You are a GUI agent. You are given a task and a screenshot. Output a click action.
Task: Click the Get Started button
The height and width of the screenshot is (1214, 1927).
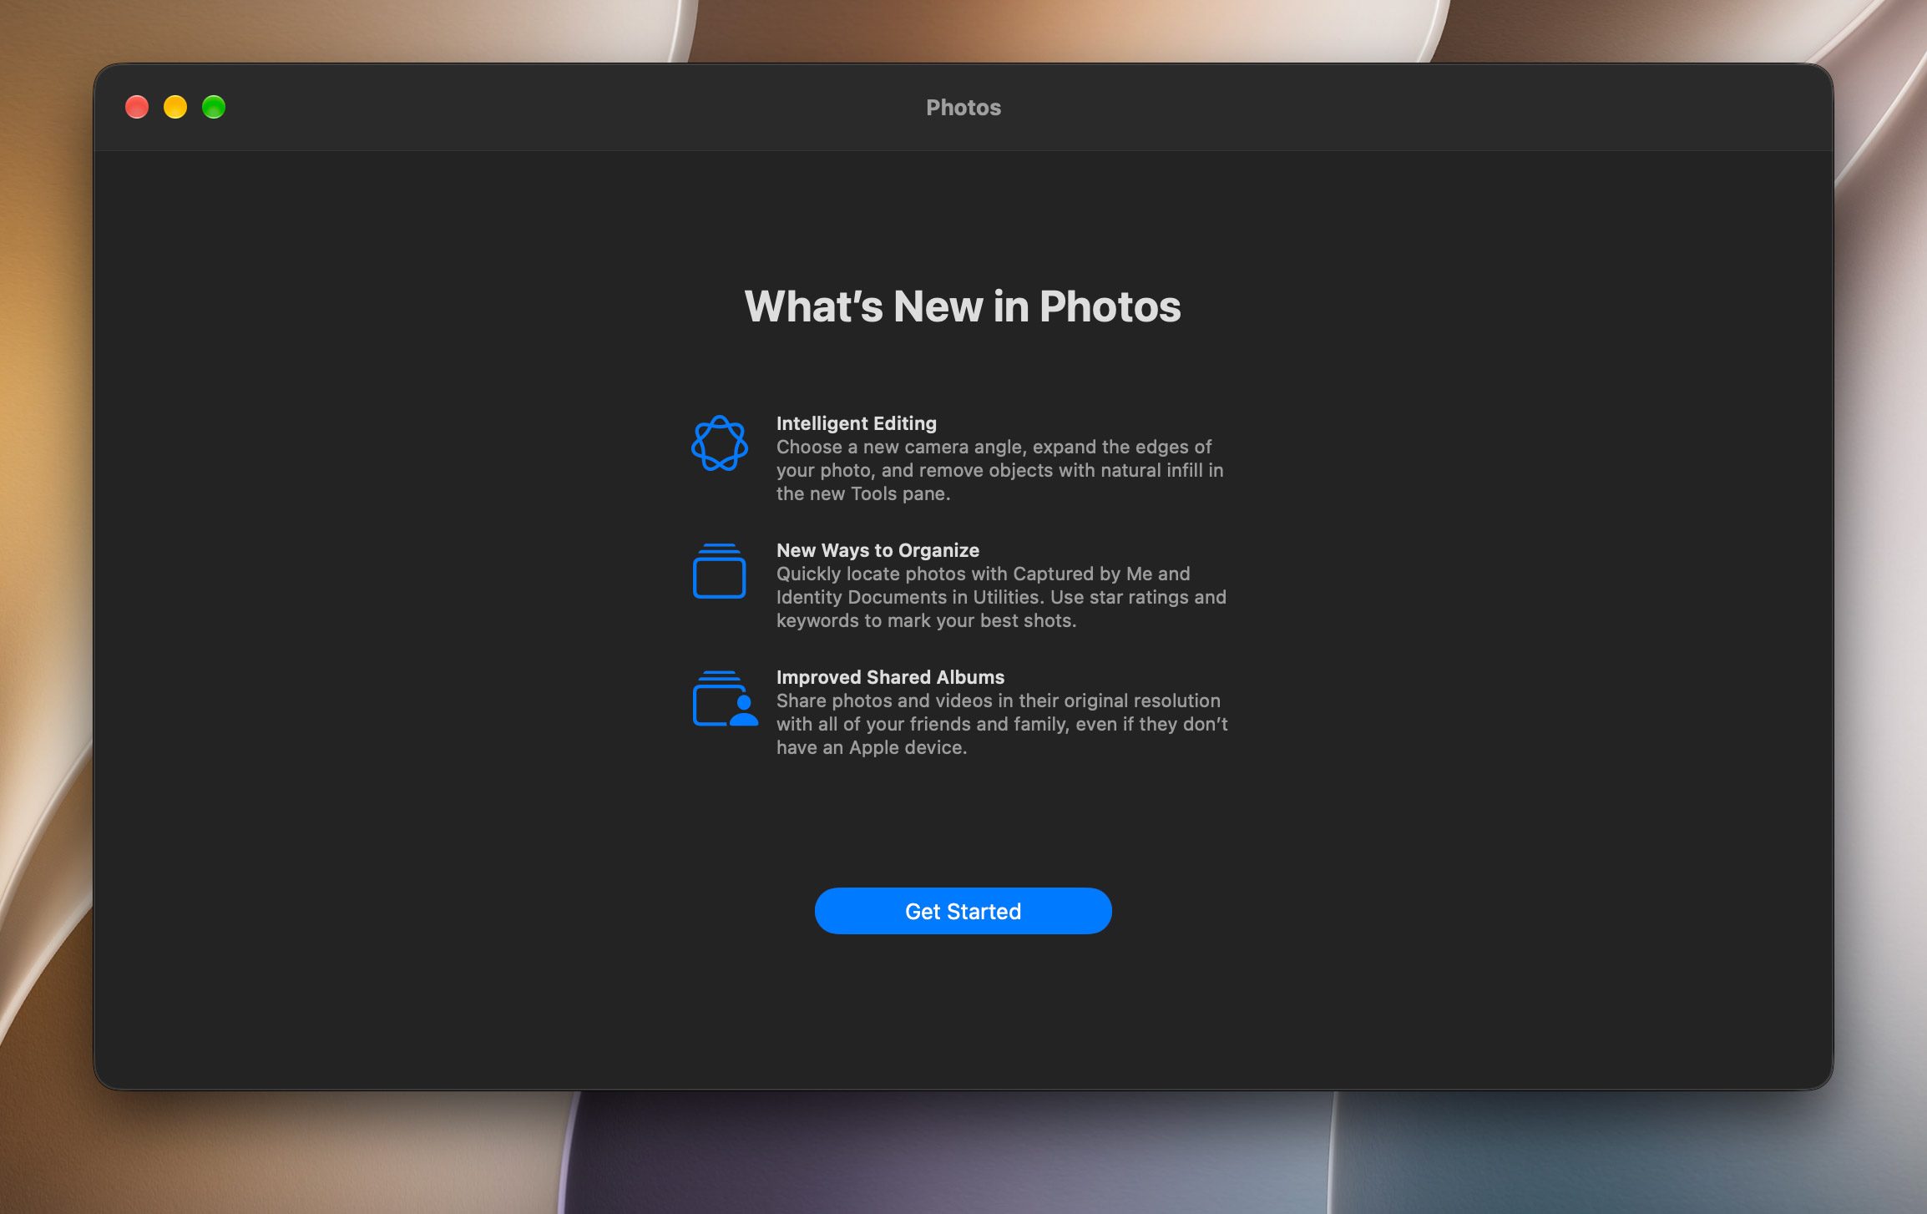point(963,911)
